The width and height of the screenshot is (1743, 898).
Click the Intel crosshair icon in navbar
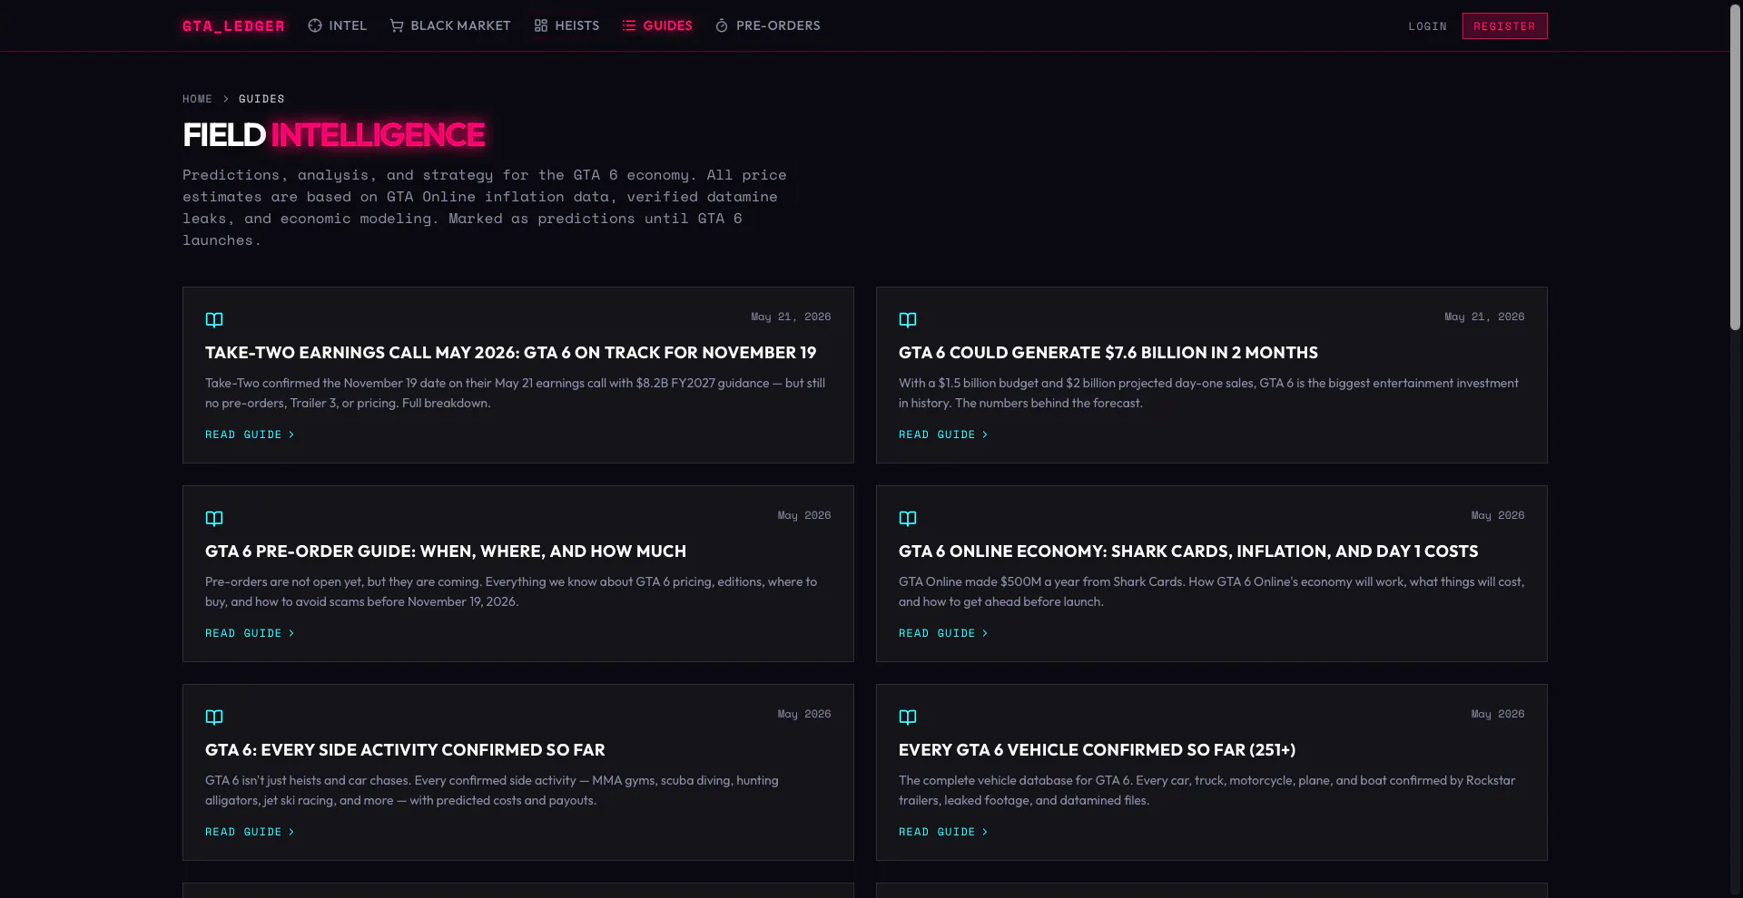315,25
